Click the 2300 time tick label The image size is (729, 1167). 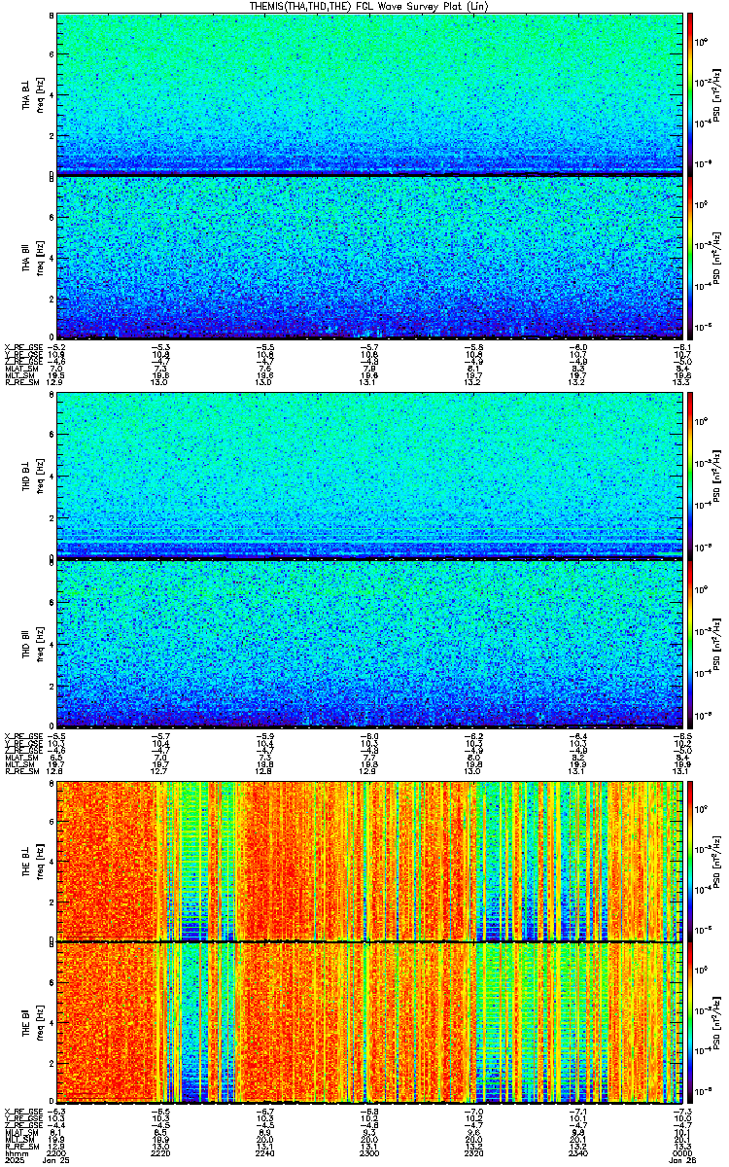(367, 1151)
